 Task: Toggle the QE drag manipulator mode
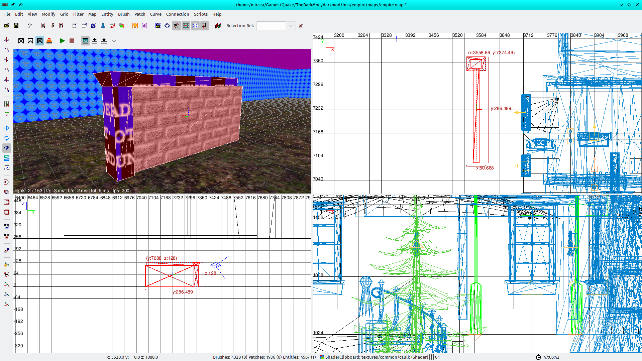[x=7, y=148]
